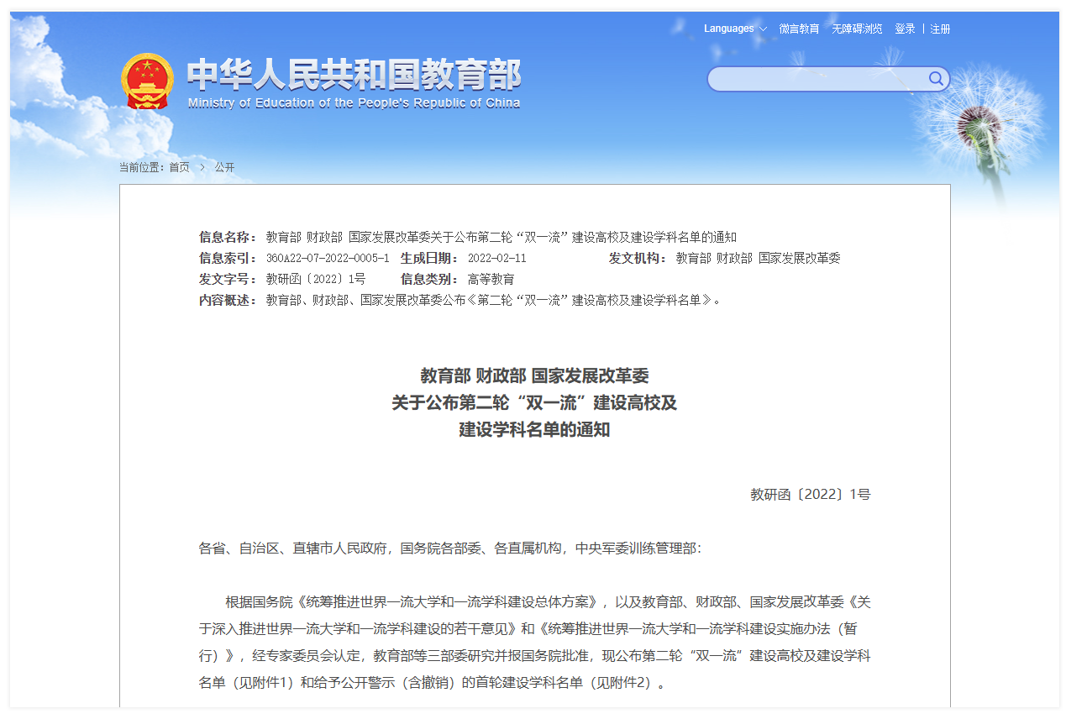Screen dimensions: 1066x719
Task: Open the Languages dropdown
Action: tap(735, 29)
